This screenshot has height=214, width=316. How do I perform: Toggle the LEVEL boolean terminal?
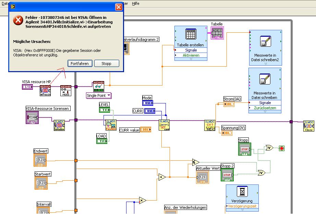pyautogui.click(x=105, y=110)
